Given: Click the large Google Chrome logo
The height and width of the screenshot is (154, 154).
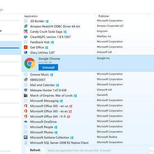Looking at the screenshot, I should [x=30, y=63].
